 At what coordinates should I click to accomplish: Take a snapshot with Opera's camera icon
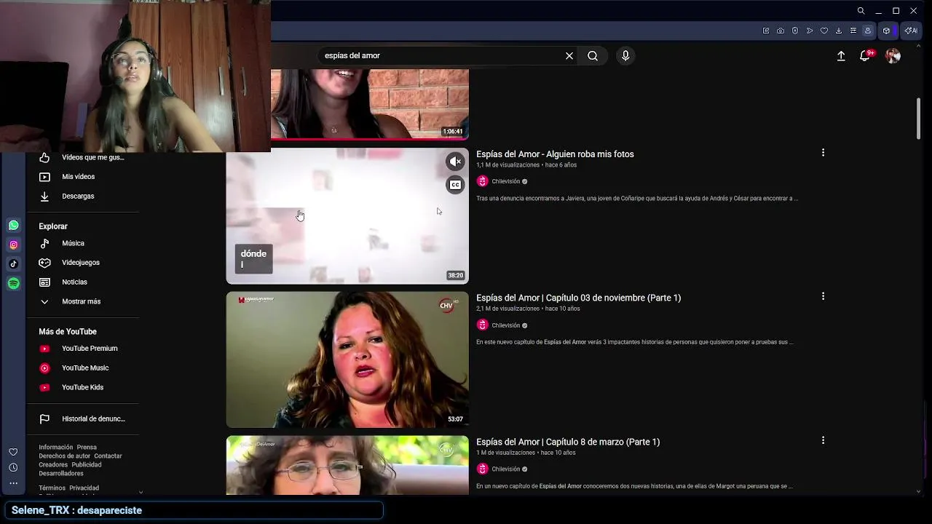pos(781,31)
